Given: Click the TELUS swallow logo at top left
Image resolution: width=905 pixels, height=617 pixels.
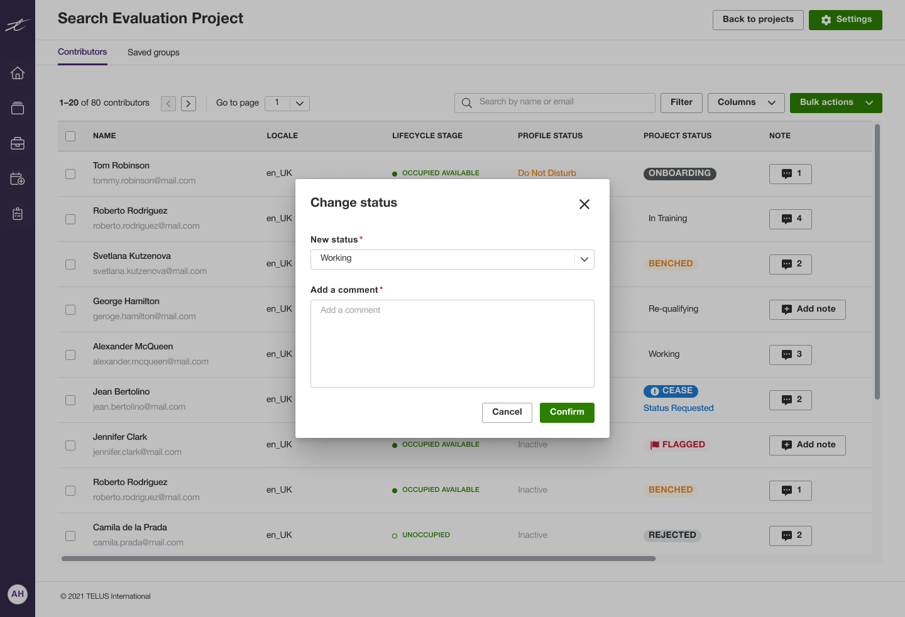Looking at the screenshot, I should (17, 25).
